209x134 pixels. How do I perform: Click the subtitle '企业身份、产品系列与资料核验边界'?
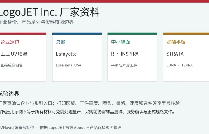[x=36, y=22]
